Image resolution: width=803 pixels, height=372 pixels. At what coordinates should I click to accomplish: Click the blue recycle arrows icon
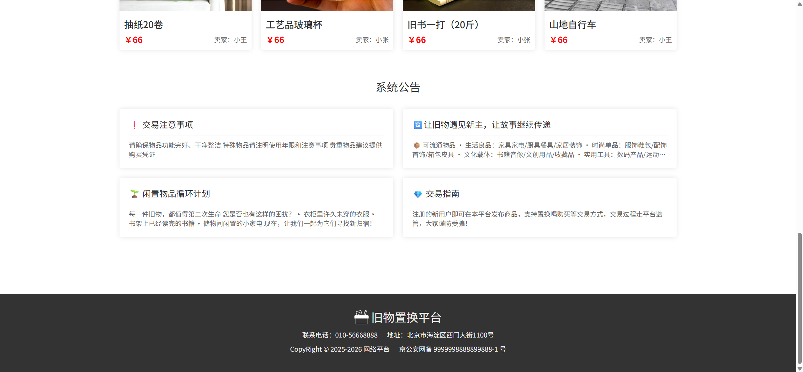tap(417, 125)
